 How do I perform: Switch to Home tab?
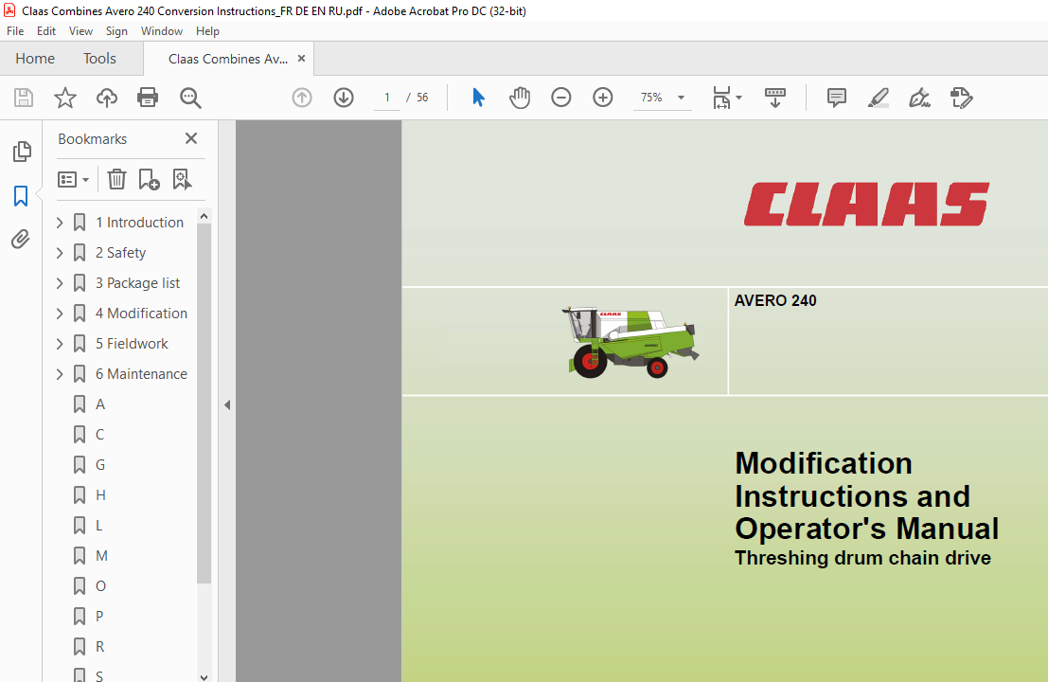click(35, 59)
